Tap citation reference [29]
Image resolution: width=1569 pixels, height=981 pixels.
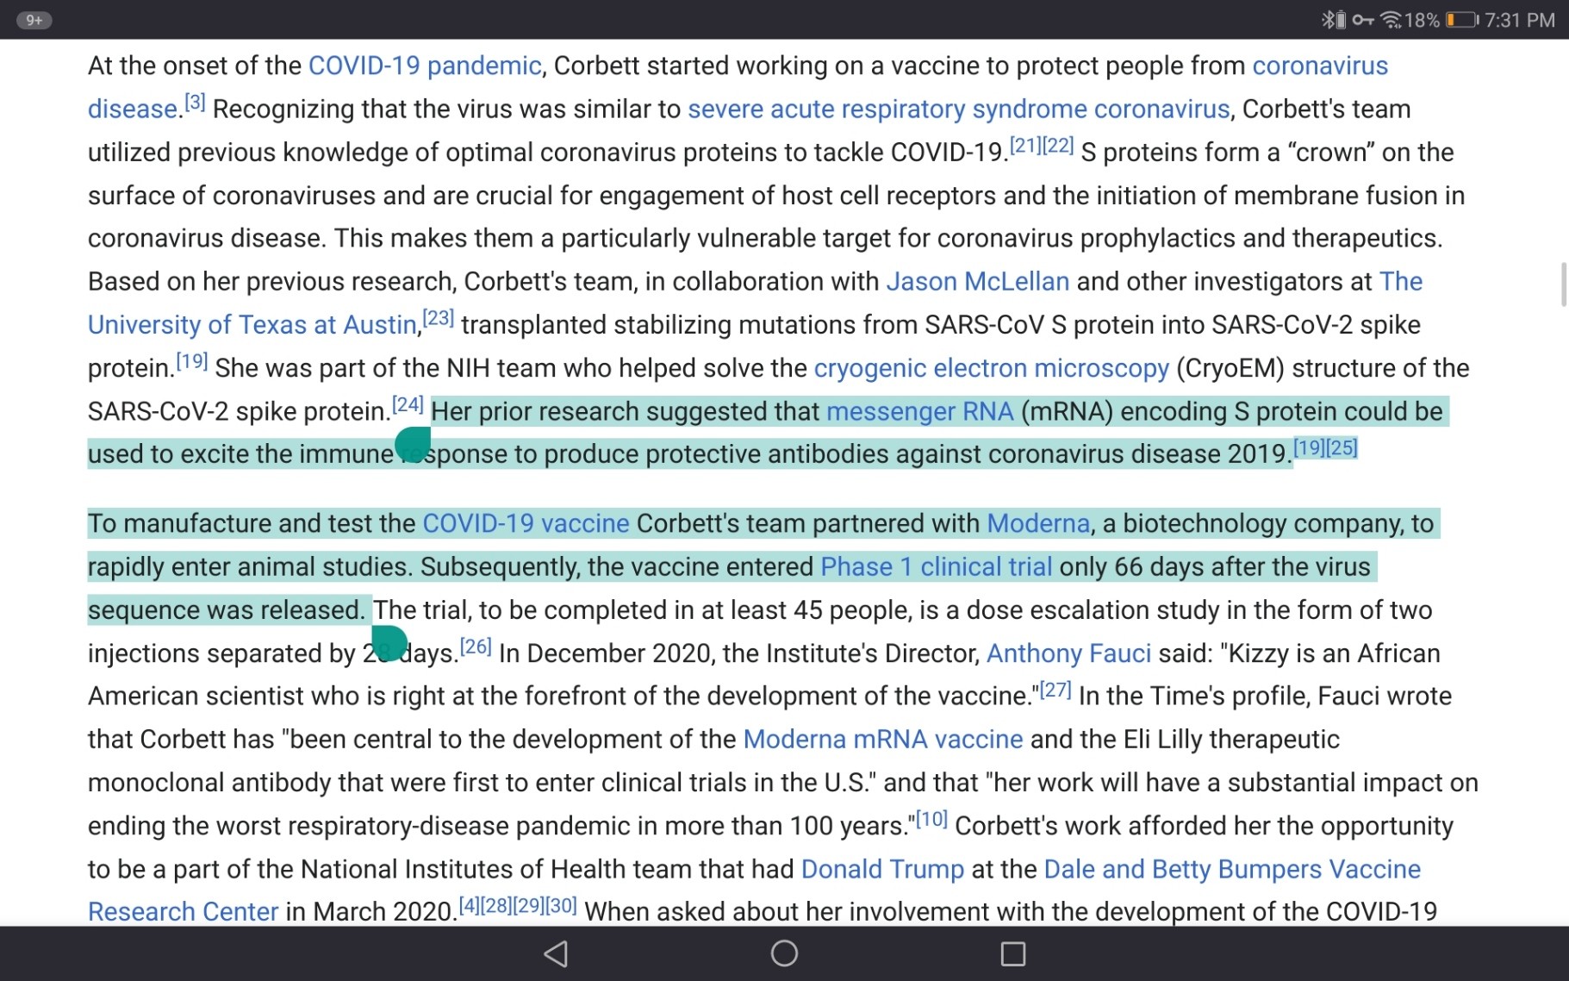[x=529, y=905]
